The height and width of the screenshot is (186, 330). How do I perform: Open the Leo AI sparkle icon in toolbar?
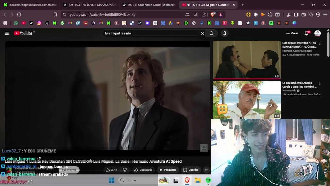point(311,15)
